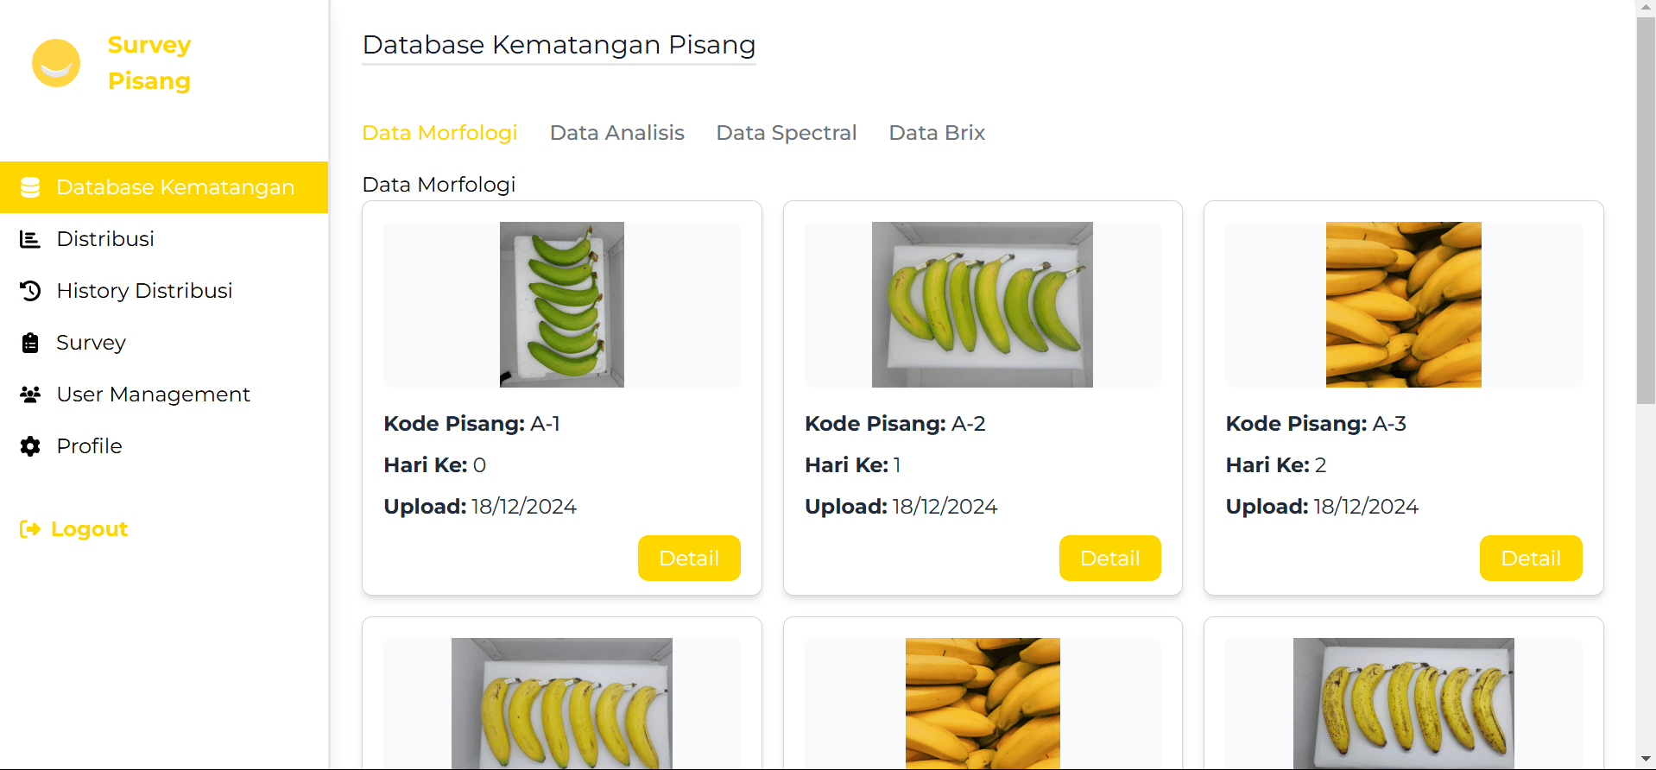Screen dimensions: 1656x770
Task: Click the ripe yellow bananas image on A-3
Action: [x=1402, y=304]
